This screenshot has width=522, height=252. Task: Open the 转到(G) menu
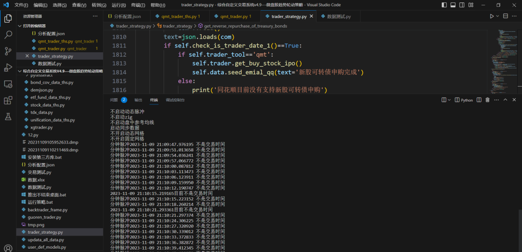[99, 5]
